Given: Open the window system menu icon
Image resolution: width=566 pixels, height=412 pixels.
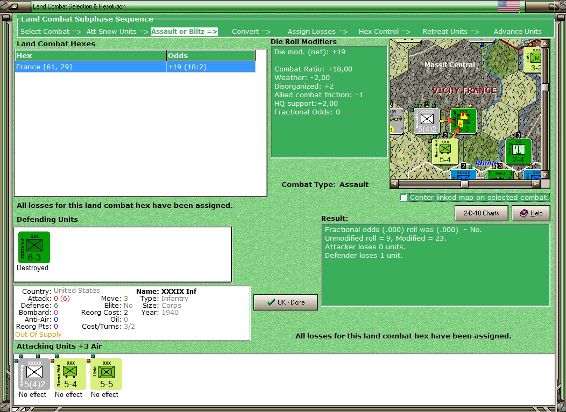Looking at the screenshot, I should tap(12, 6).
